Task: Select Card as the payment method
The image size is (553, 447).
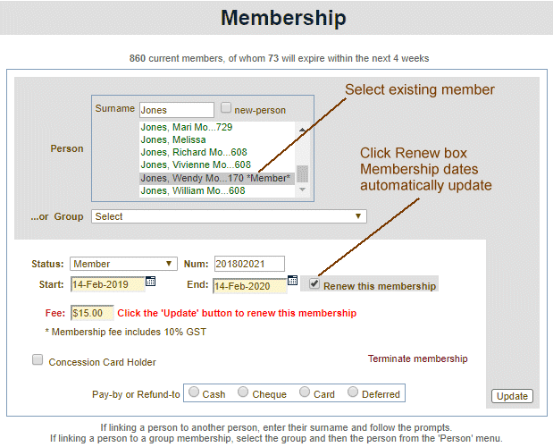Action: click(305, 392)
